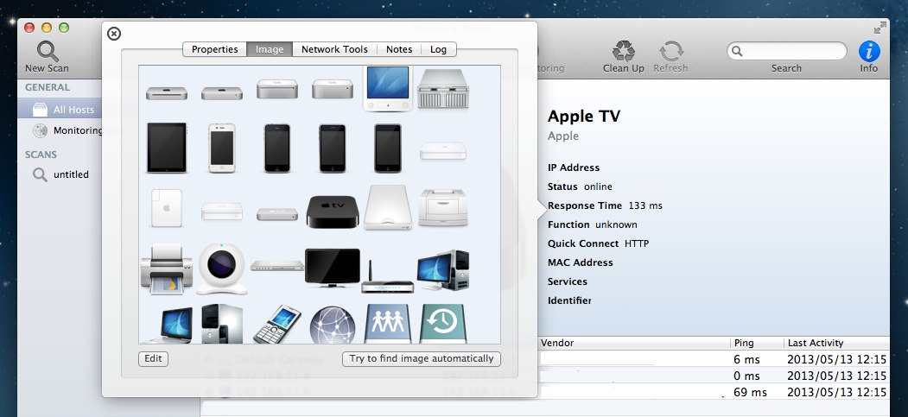This screenshot has height=417, width=908.
Task: Click Try to find image automatically
Action: coord(422,358)
